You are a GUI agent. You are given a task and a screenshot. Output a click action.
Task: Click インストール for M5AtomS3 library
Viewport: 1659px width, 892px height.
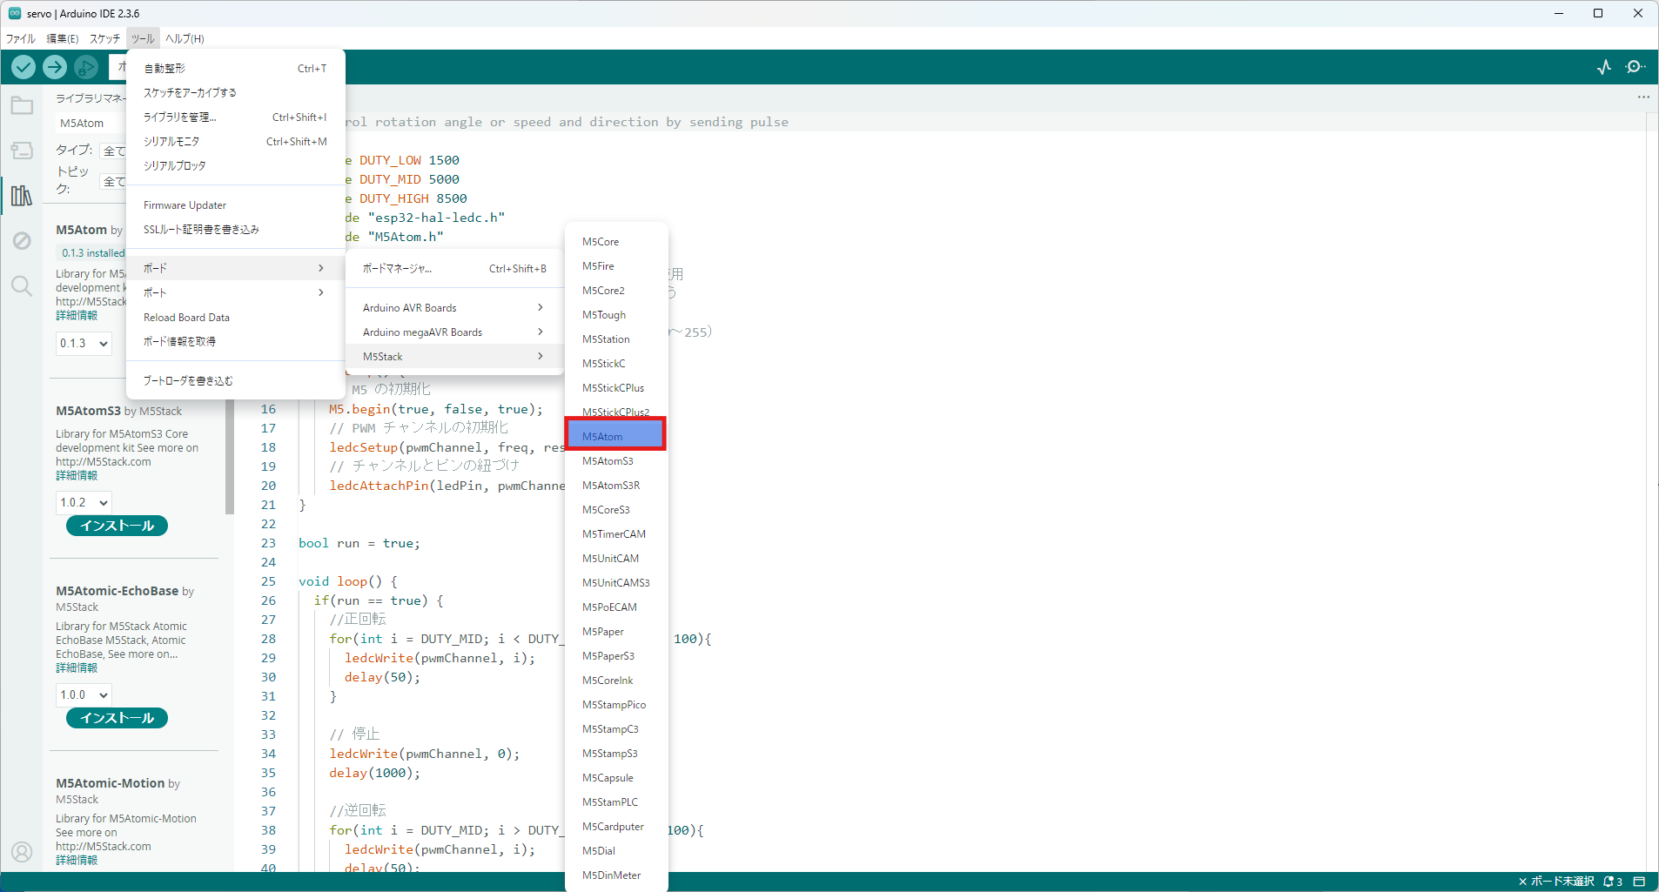(x=116, y=525)
